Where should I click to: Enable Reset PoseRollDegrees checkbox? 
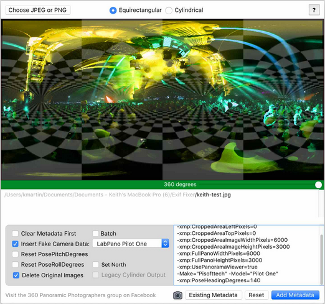pos(15,265)
